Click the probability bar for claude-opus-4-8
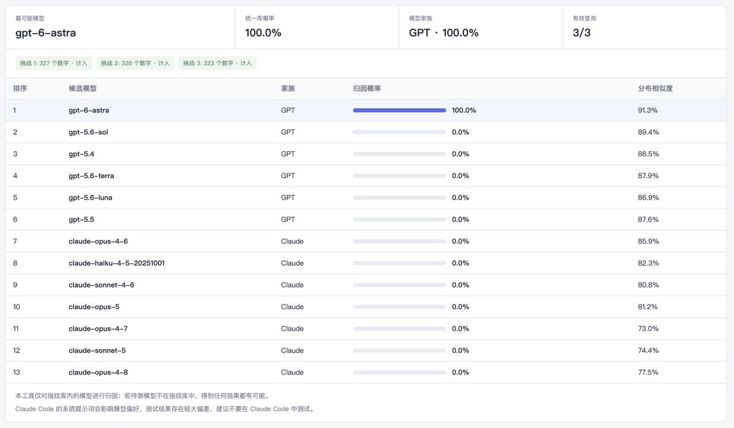 399,372
